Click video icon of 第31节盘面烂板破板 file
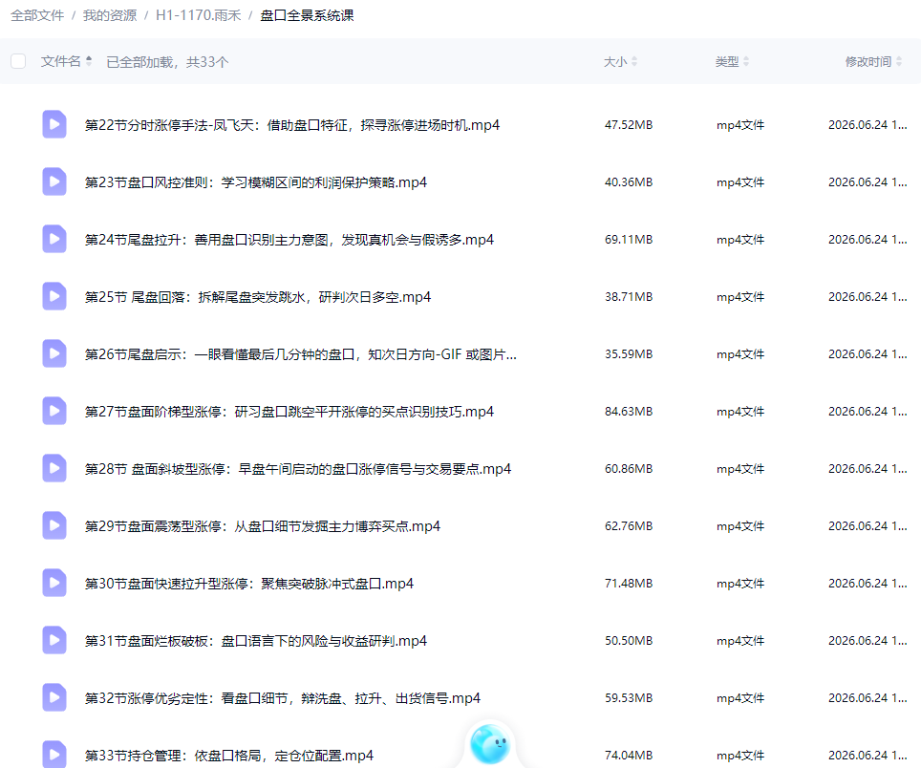 (x=54, y=641)
